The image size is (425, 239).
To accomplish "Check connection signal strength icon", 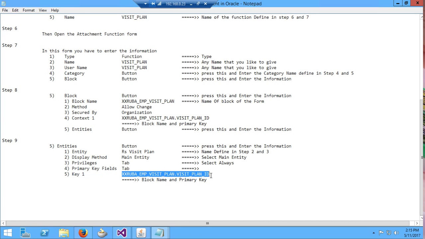I will (x=160, y=4).
